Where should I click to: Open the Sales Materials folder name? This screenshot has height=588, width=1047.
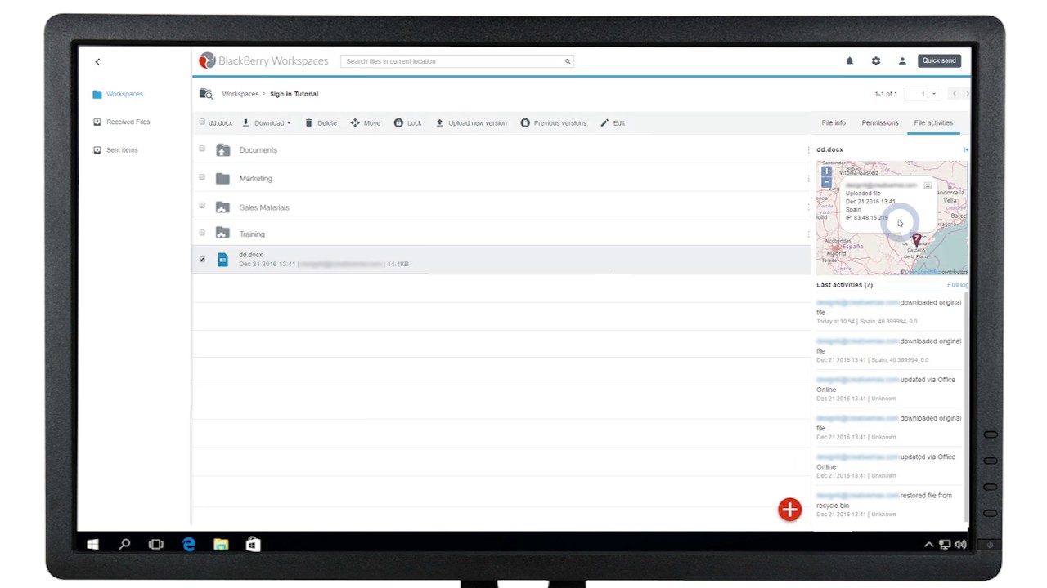point(264,207)
